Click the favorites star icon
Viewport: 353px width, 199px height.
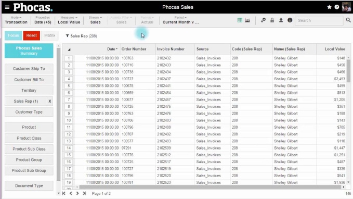click(329, 7)
